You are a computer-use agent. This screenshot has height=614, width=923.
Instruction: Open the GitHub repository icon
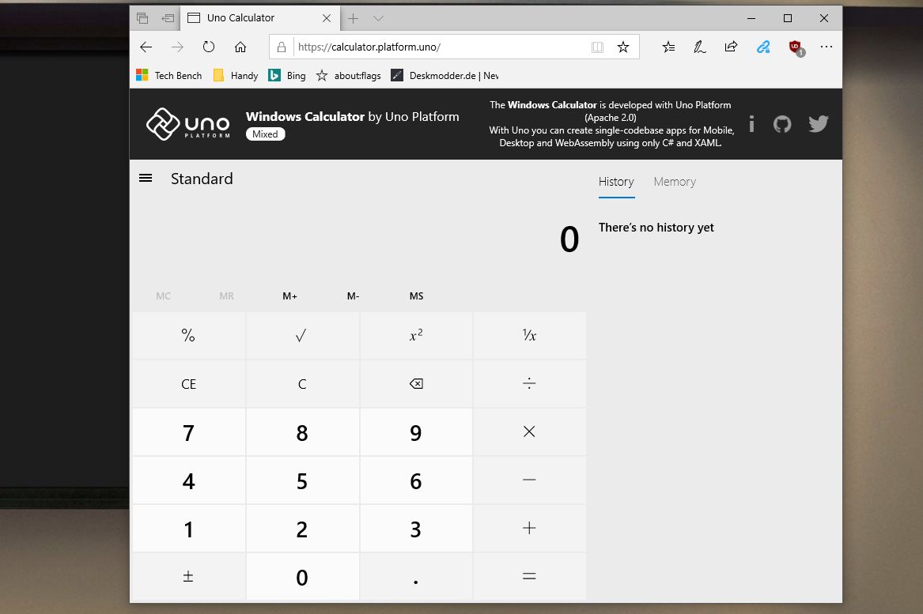pyautogui.click(x=782, y=124)
